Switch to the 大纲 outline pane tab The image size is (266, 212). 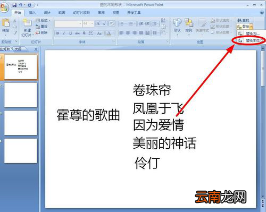(x=18, y=49)
